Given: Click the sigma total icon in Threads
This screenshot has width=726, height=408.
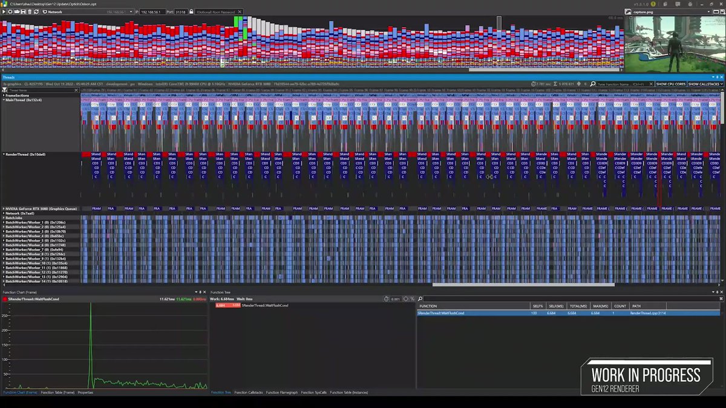Looking at the screenshot, I should (555, 84).
